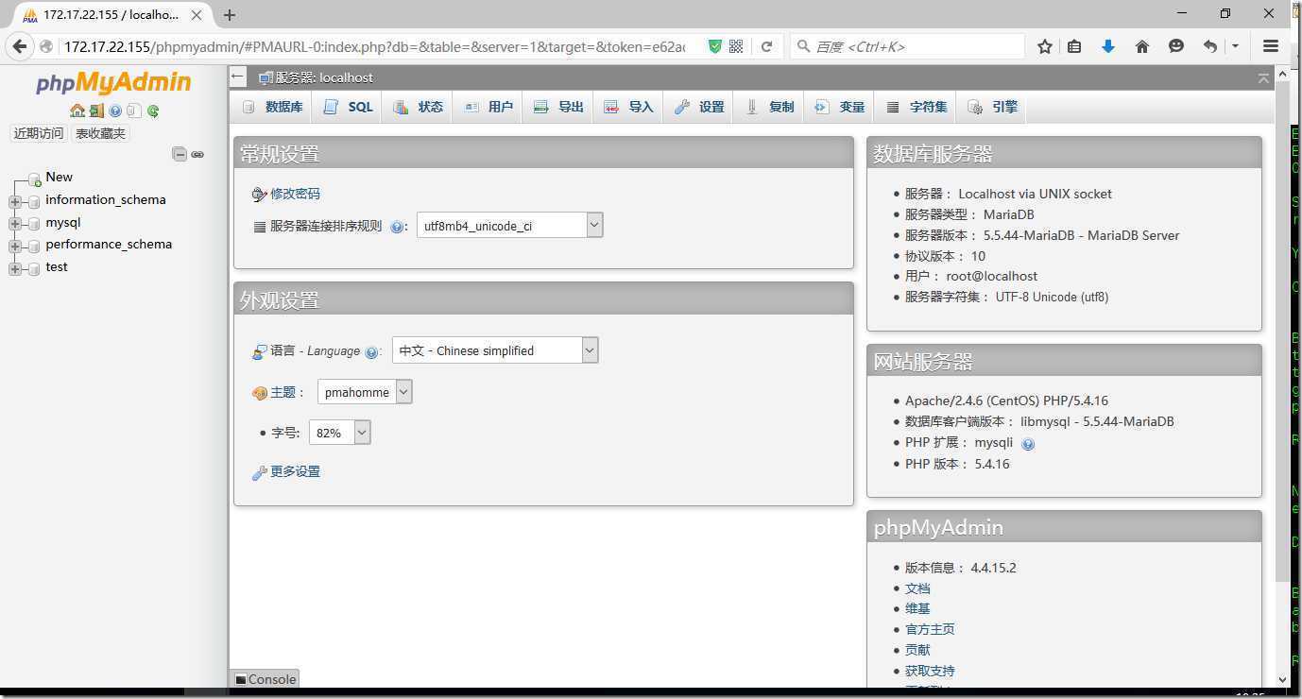Click the 表收藏夹 button
The width and height of the screenshot is (1302, 699).
point(100,133)
